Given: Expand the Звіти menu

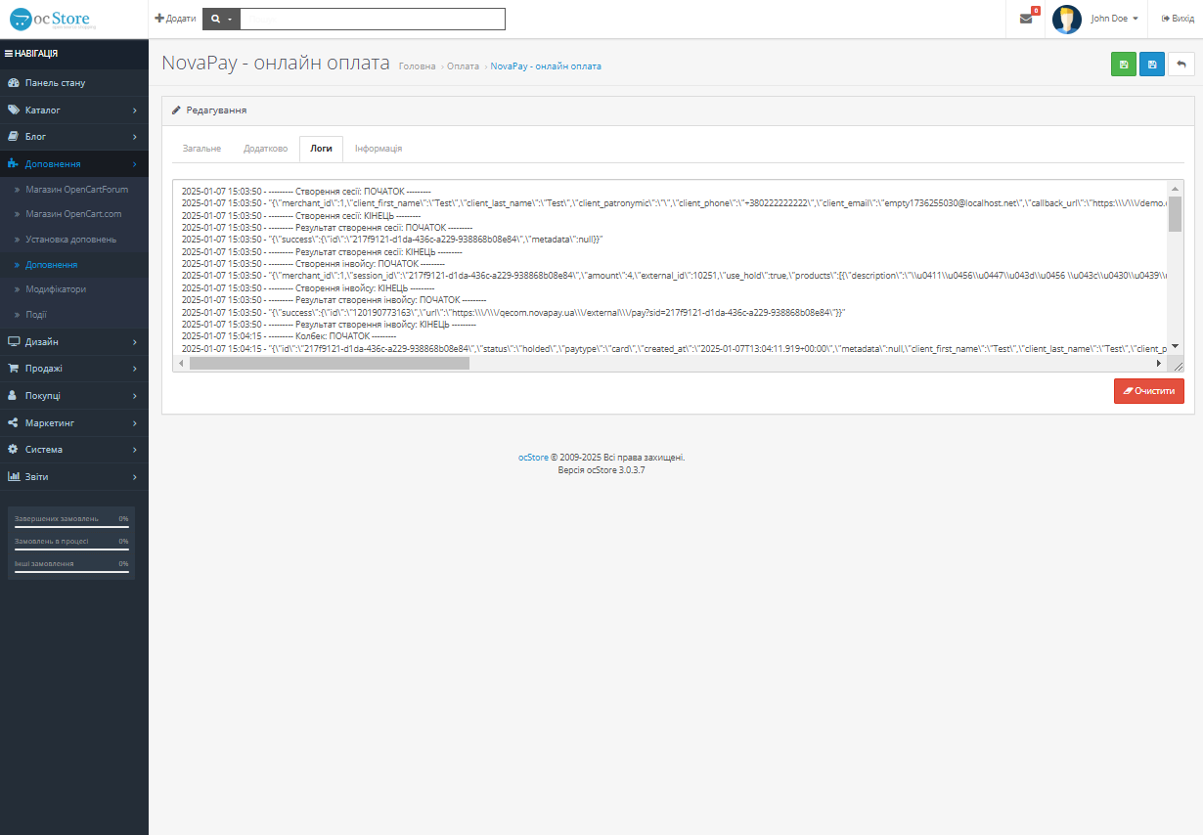Looking at the screenshot, I should pyautogui.click(x=74, y=477).
